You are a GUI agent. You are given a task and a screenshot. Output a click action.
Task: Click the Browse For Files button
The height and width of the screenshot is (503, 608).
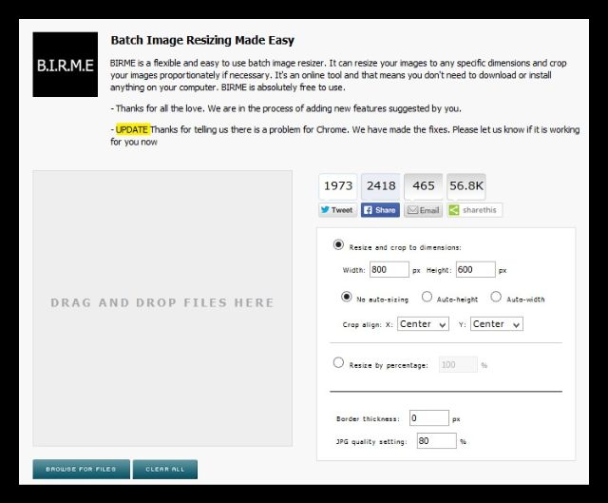pyautogui.click(x=82, y=469)
